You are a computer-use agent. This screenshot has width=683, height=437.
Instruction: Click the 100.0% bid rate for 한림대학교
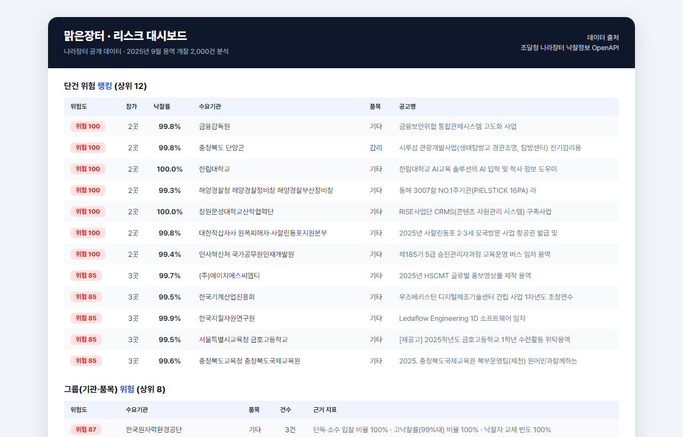[170, 169]
